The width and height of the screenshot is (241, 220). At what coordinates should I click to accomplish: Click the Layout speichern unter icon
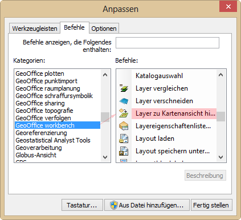click(x=124, y=151)
